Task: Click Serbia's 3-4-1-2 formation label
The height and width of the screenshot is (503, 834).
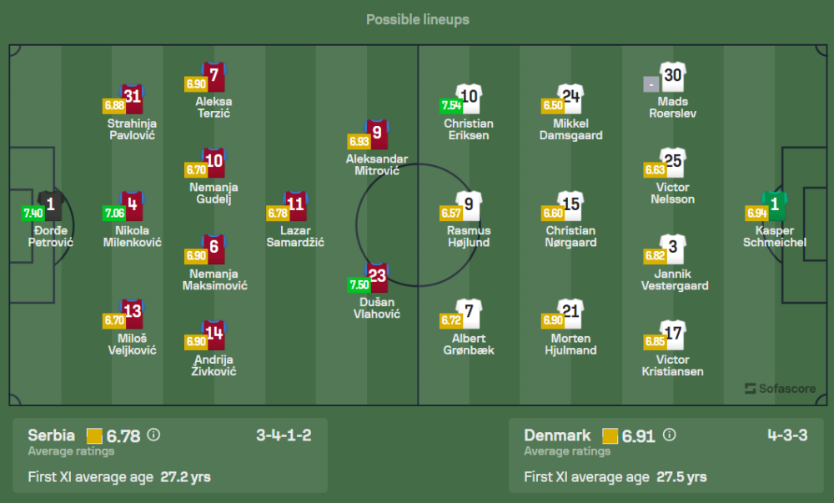Action: (284, 435)
